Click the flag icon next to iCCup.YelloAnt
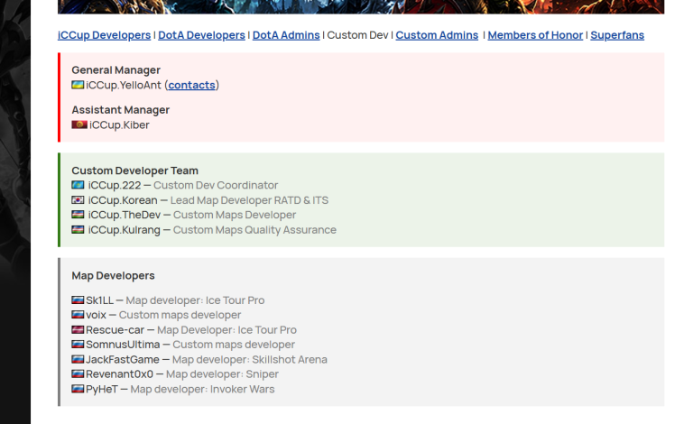693x424 pixels. tap(78, 85)
